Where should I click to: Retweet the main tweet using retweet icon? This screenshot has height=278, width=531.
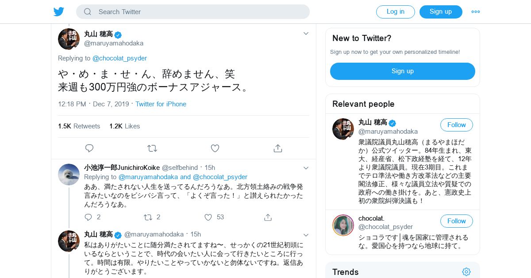[x=152, y=148]
